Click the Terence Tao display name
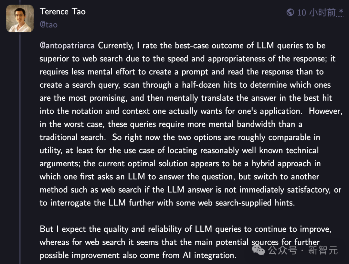Viewport: 349px width, 264px height. 63,12
